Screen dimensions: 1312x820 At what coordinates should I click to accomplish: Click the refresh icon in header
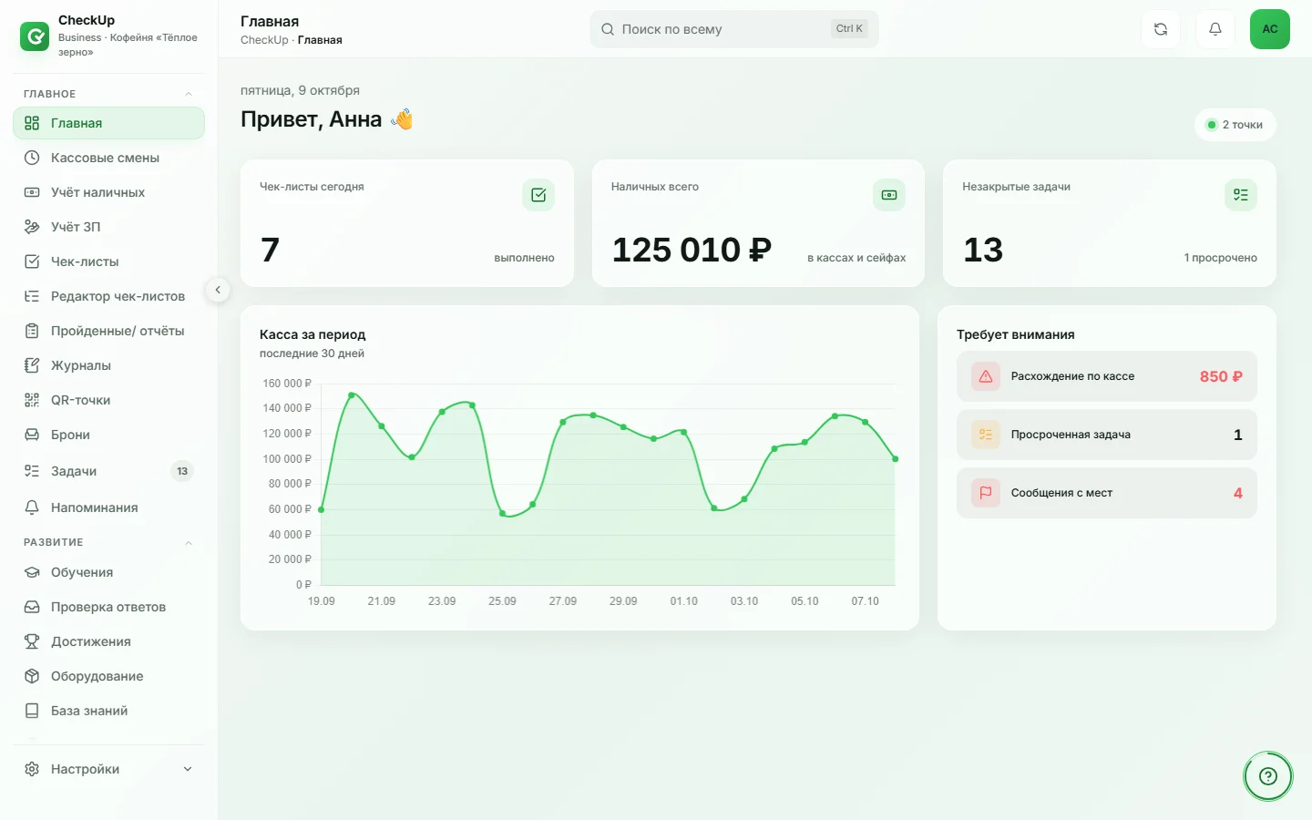click(1161, 29)
